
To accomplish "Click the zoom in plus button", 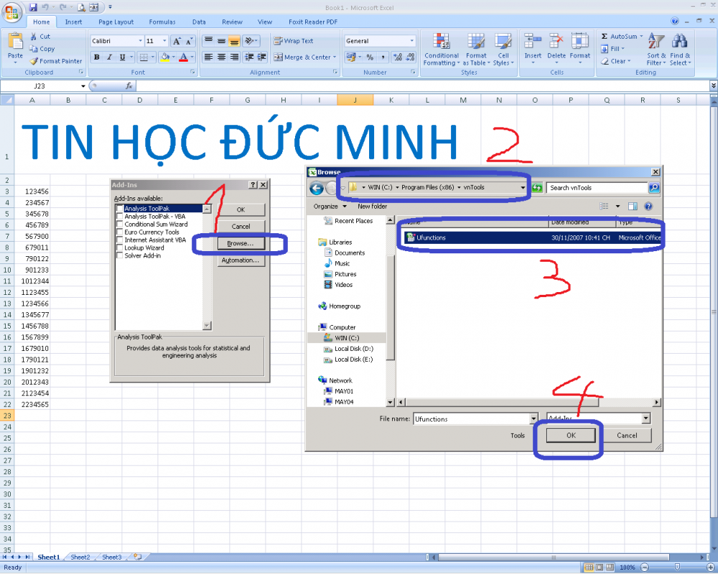I will click(711, 568).
